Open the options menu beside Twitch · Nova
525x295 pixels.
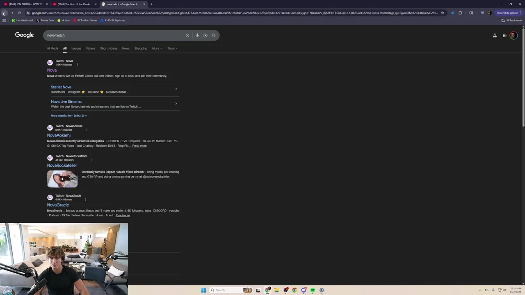pos(77,65)
